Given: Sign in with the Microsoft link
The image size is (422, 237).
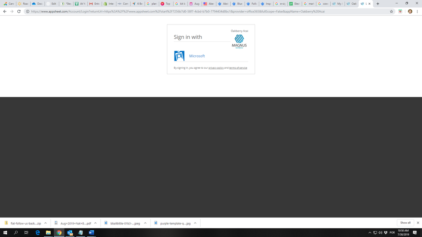Looking at the screenshot, I should [x=197, y=56].
